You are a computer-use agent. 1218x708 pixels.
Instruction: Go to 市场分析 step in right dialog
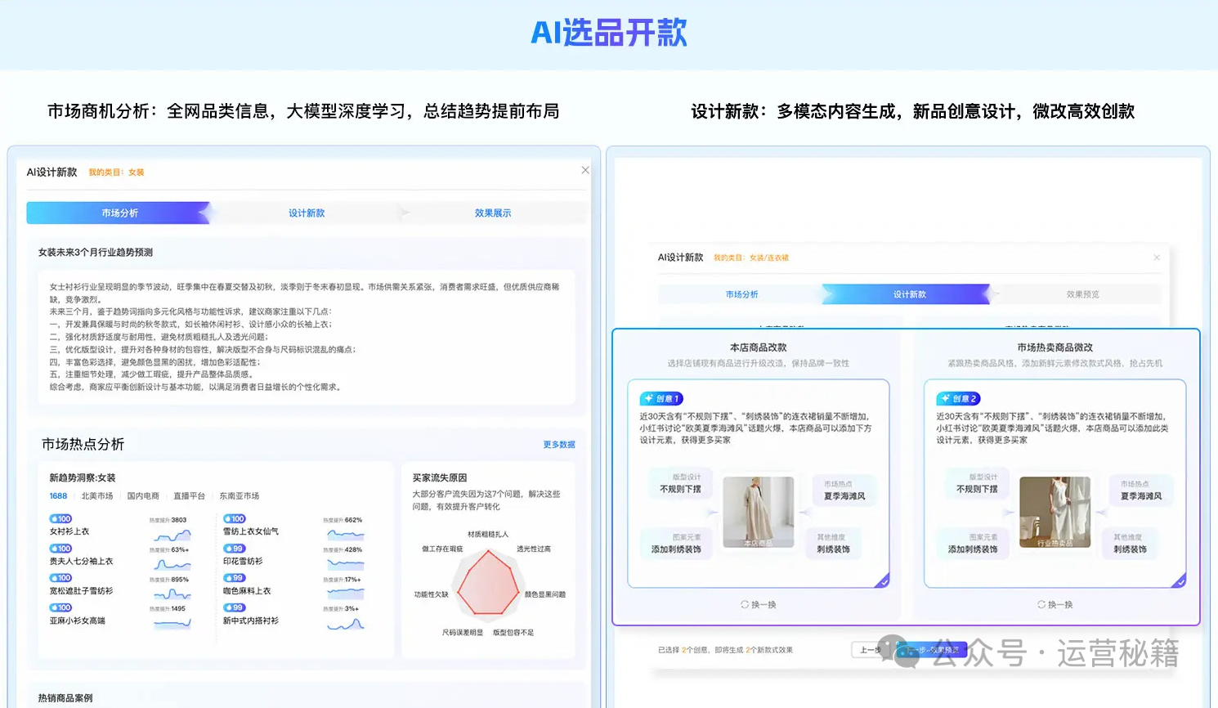741,294
